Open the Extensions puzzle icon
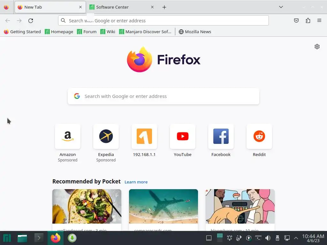Image resolution: width=327 pixels, height=245 pixels. point(308,20)
